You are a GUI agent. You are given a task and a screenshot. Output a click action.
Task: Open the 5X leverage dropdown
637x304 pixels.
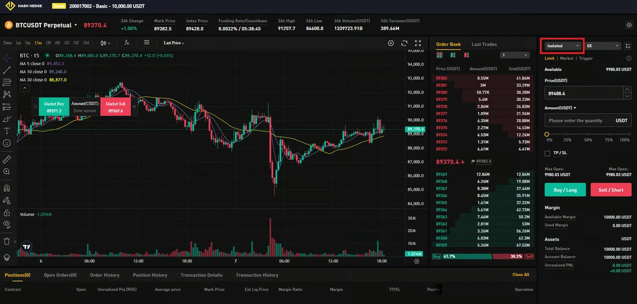point(602,46)
